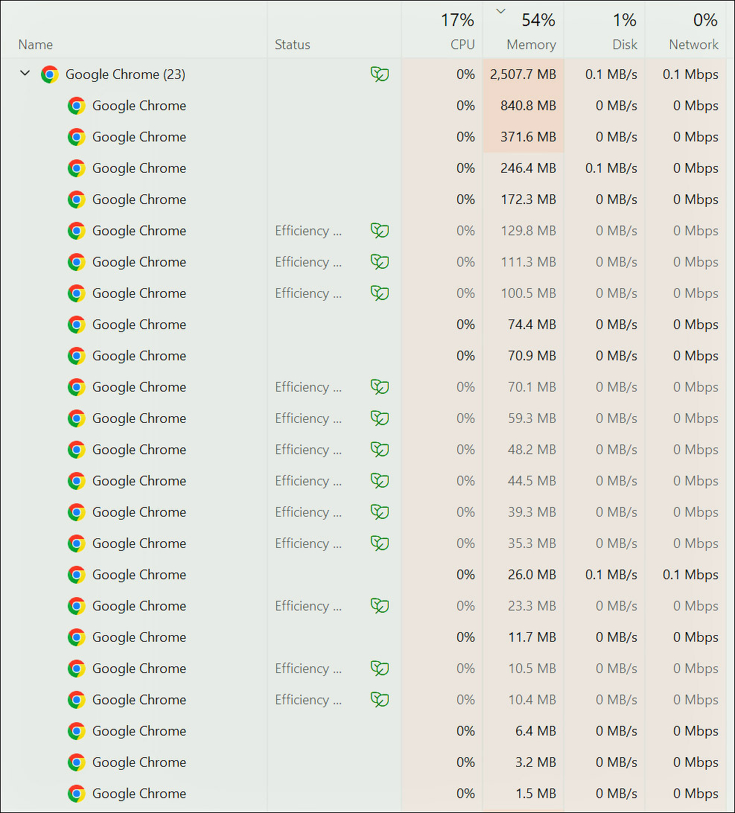Click the efficiency leaf icon in the 10.4 MB row
Viewport: 735px width, 813px height.
(380, 700)
